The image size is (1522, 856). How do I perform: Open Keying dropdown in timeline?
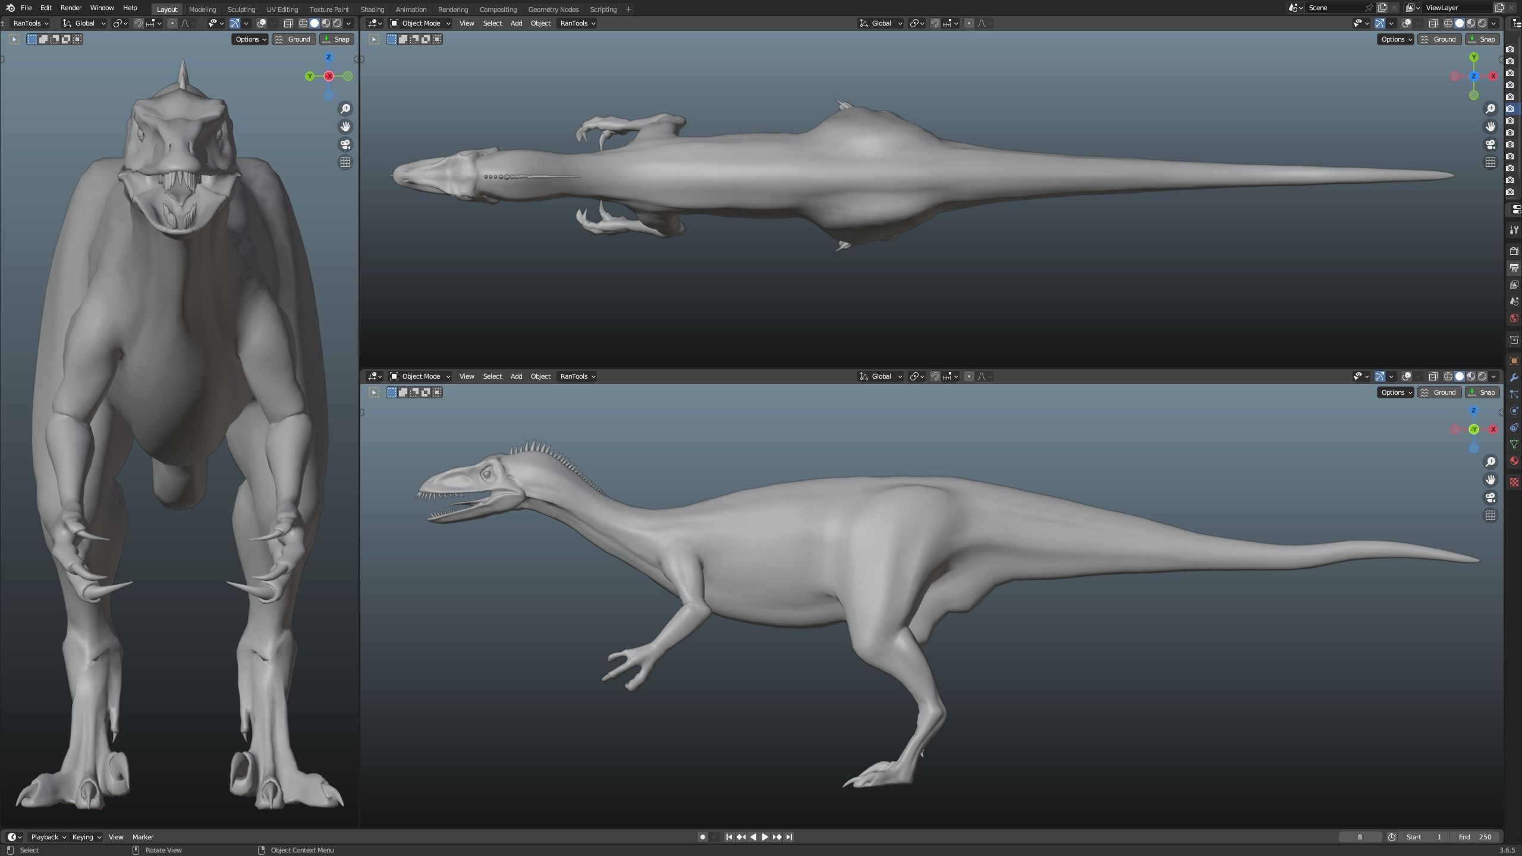[x=86, y=837]
